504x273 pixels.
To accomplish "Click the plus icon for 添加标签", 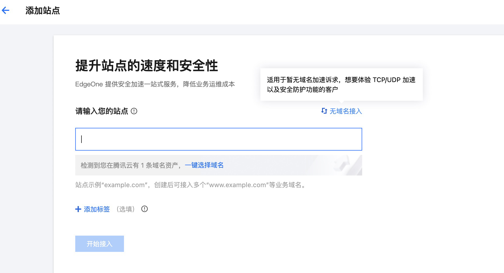I will 78,209.
